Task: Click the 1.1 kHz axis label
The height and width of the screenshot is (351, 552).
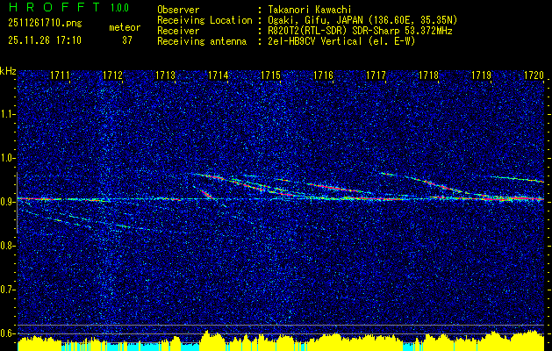Action: (7, 114)
